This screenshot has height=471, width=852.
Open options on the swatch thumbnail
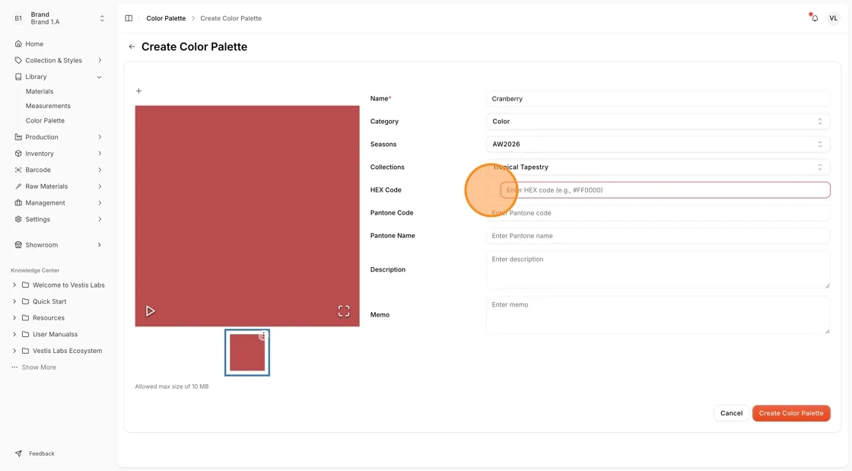(x=263, y=336)
